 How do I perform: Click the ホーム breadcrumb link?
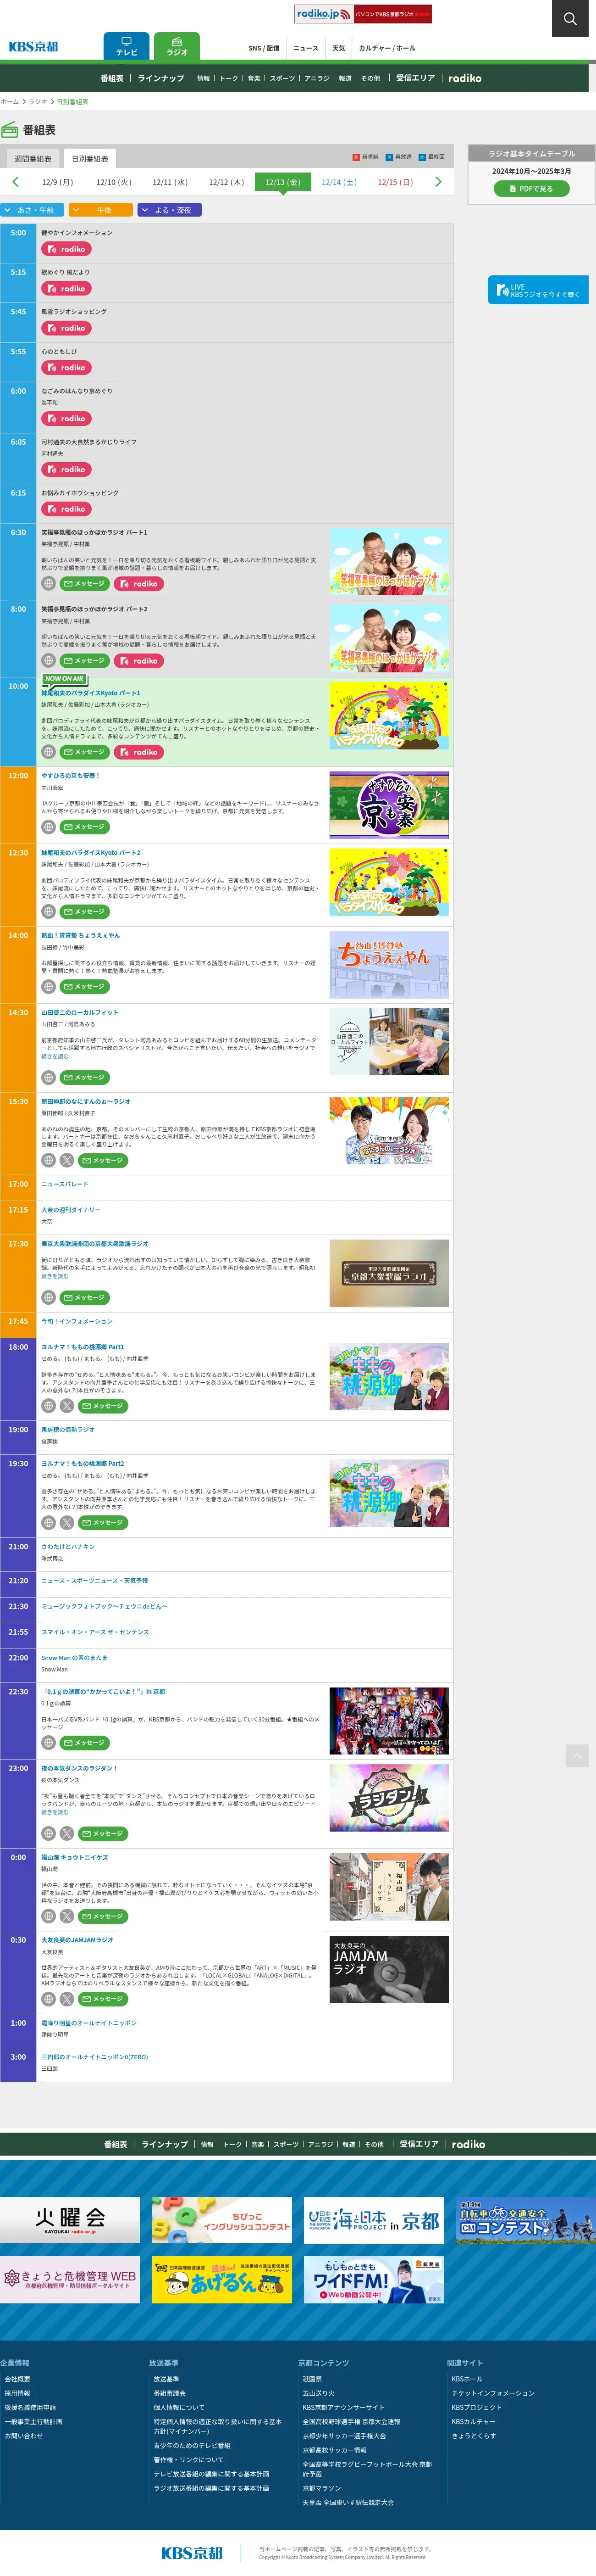9,102
